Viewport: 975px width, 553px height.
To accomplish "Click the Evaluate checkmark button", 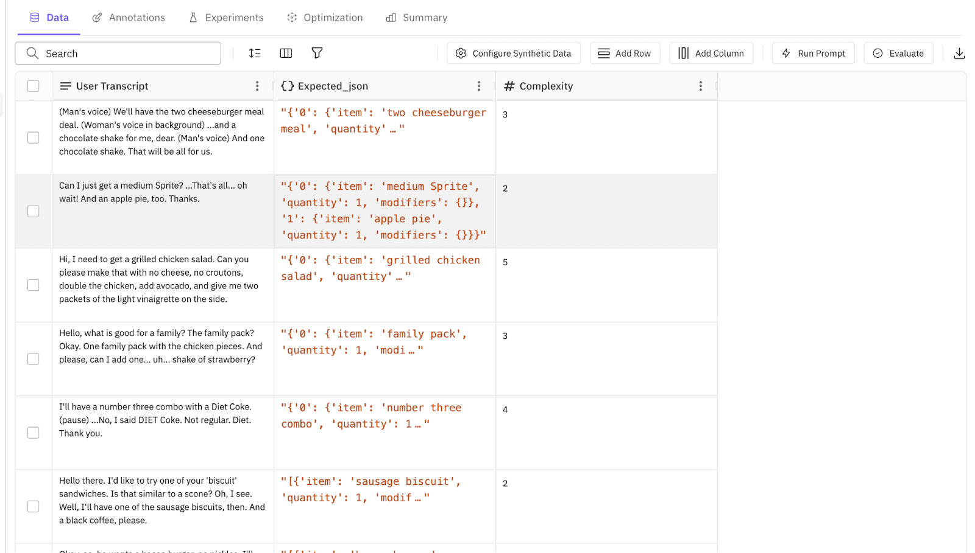I will pos(898,54).
